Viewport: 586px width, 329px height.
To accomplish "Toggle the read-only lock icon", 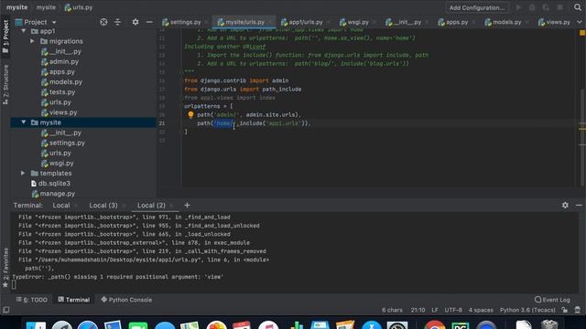I will [564, 311].
